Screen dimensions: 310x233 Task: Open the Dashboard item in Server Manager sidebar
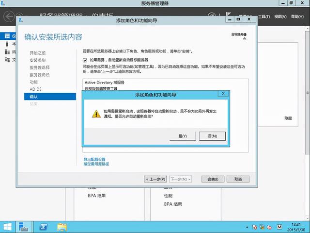8,36
